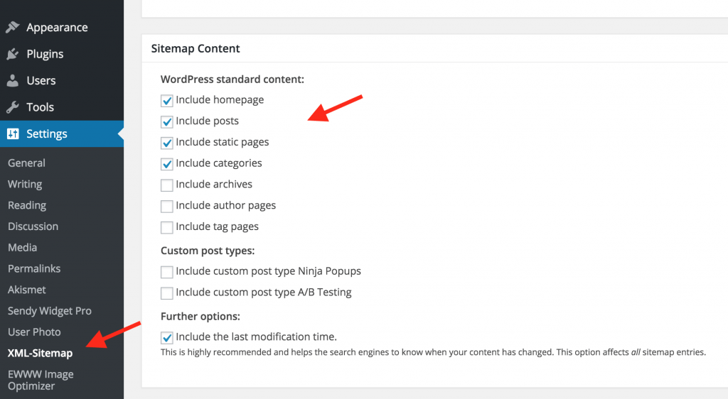Go to Permalinks settings page
728x399 pixels.
tap(34, 269)
